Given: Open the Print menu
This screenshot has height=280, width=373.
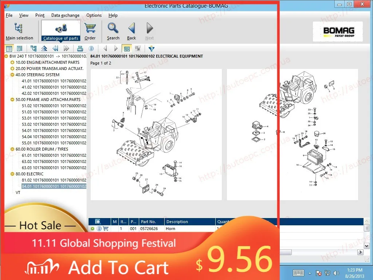Looking at the screenshot, I should pos(40,15).
